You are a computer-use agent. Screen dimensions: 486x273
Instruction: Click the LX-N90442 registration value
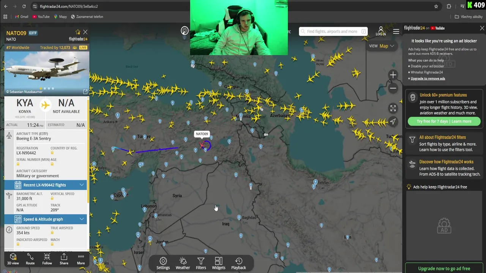pyautogui.click(x=26, y=153)
